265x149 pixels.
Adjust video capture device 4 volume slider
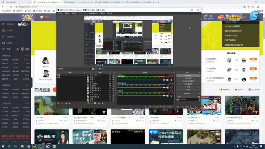coord(141,87)
